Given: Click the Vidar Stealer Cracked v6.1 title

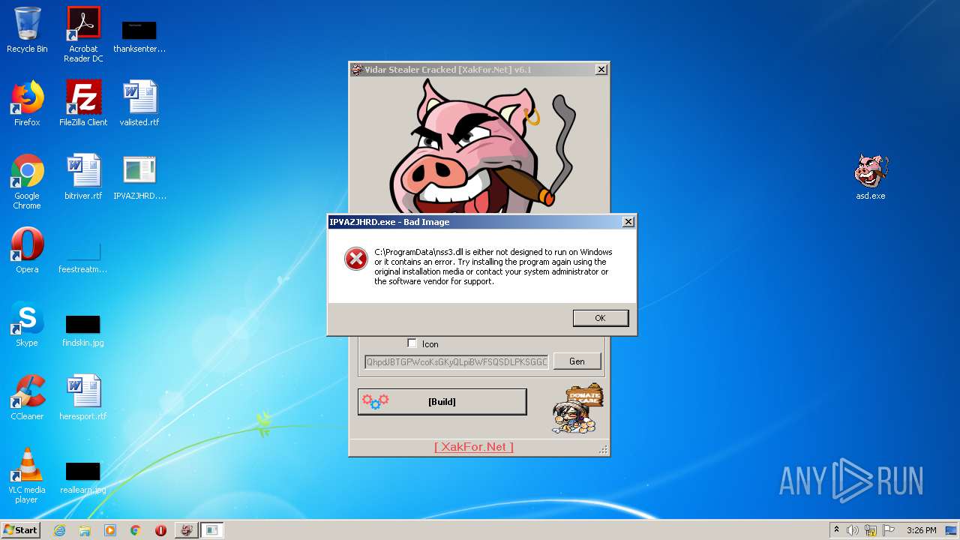Looking at the screenshot, I should click(x=448, y=70).
